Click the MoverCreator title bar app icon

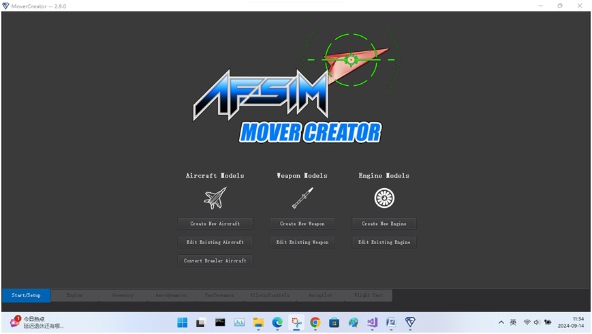pos(5,6)
